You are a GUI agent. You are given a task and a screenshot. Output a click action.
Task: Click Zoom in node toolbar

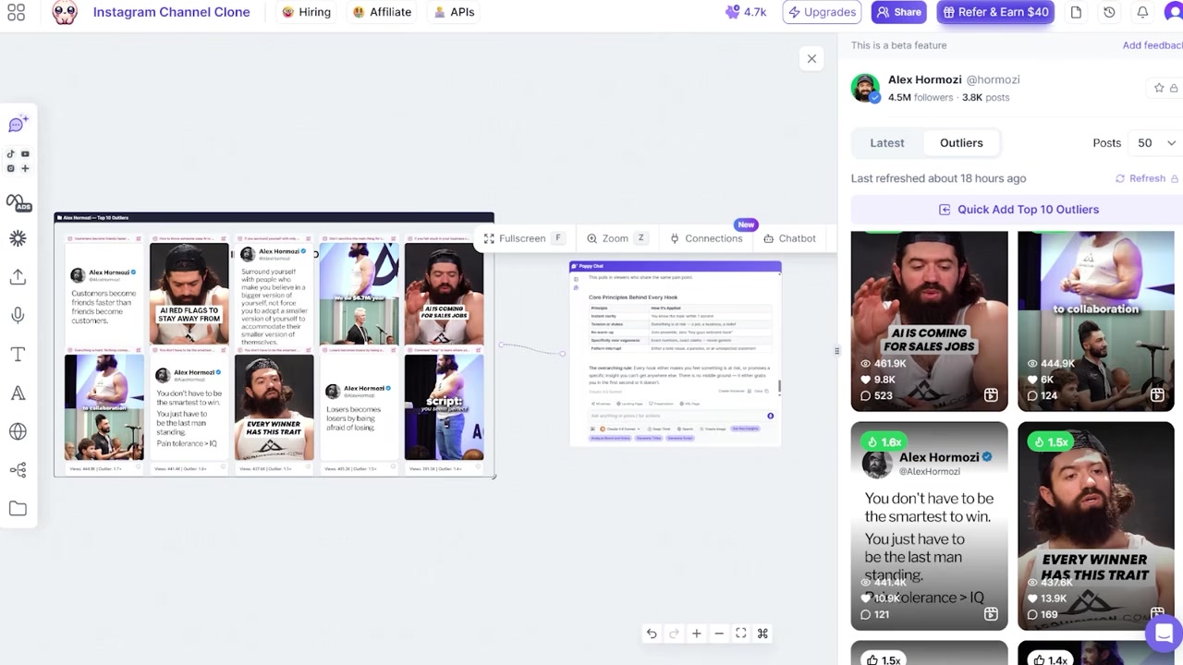click(x=616, y=238)
